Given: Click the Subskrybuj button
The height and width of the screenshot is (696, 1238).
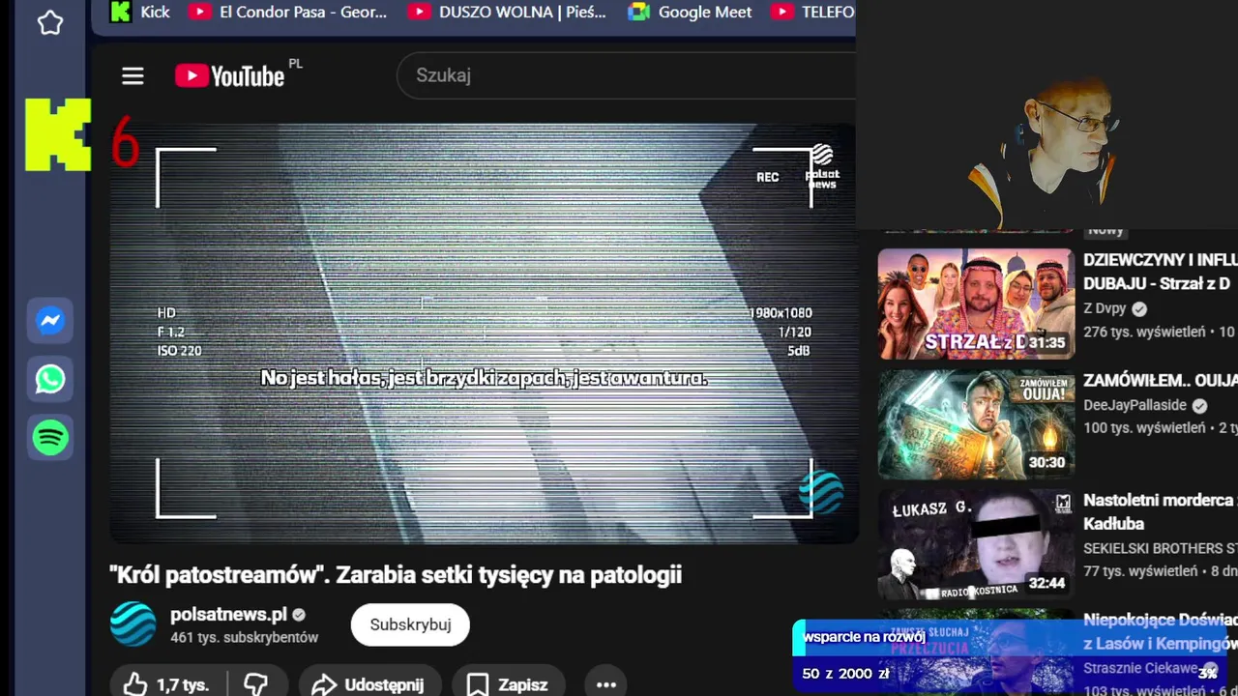Looking at the screenshot, I should pyautogui.click(x=410, y=624).
